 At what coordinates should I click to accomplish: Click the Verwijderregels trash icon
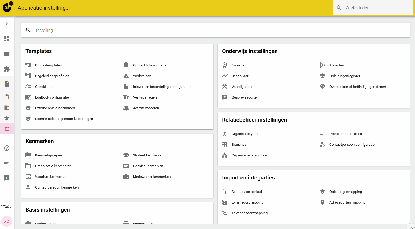pyautogui.click(x=126, y=97)
